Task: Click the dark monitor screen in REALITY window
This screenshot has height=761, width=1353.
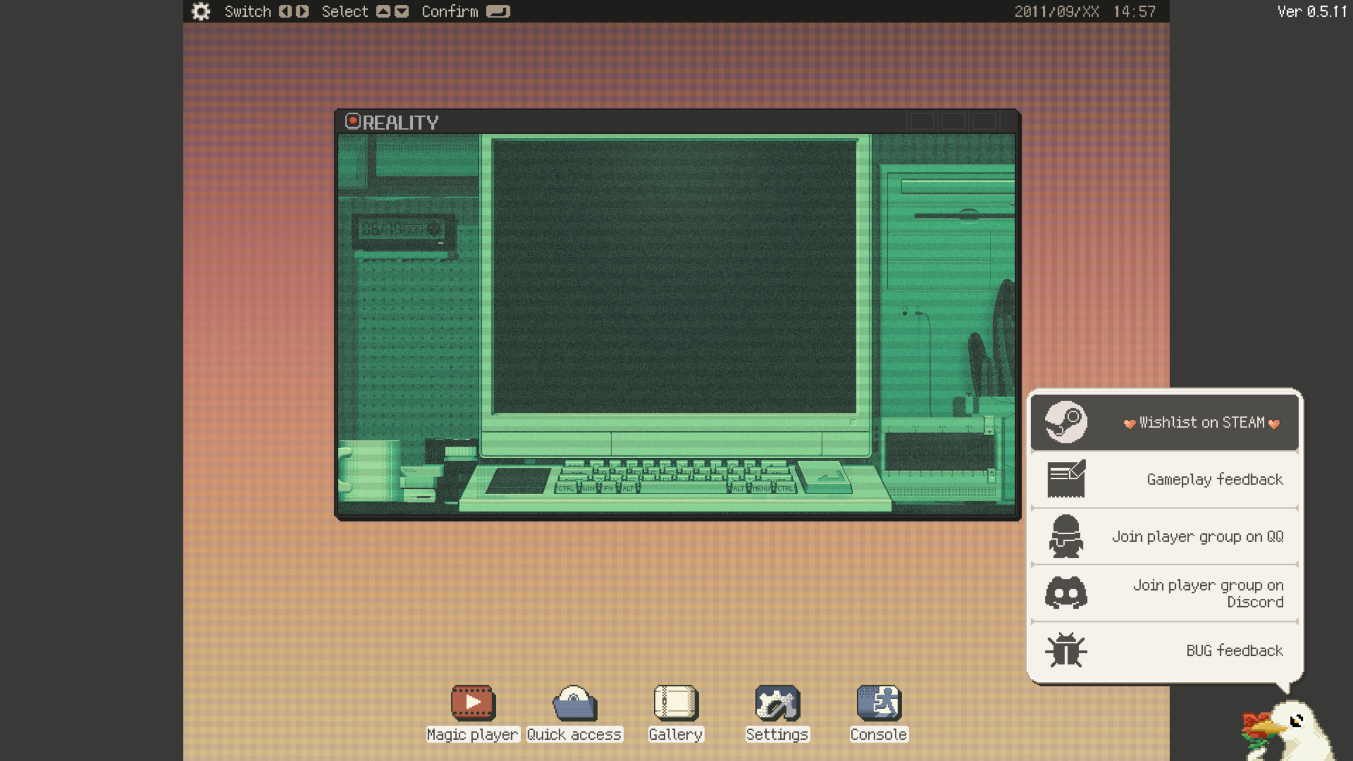Action: [x=674, y=277]
